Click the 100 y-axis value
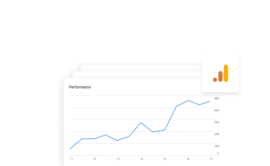 [x=217, y=146]
